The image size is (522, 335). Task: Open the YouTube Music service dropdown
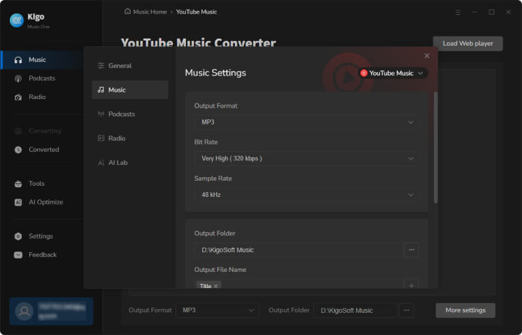pyautogui.click(x=393, y=73)
